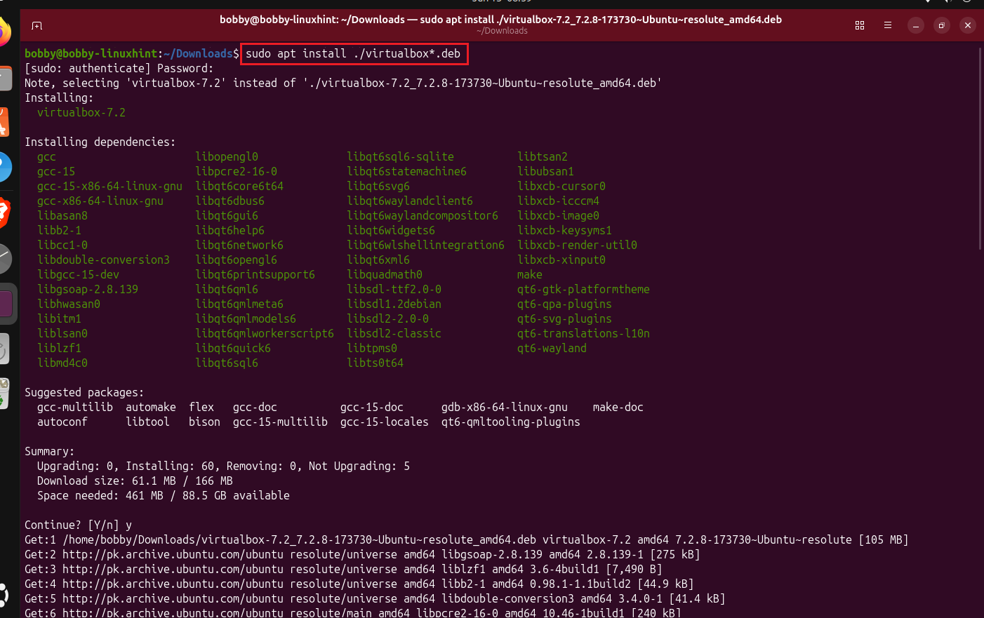The width and height of the screenshot is (984, 618).
Task: Click the 'make-doc' suggested package
Action: (618, 407)
